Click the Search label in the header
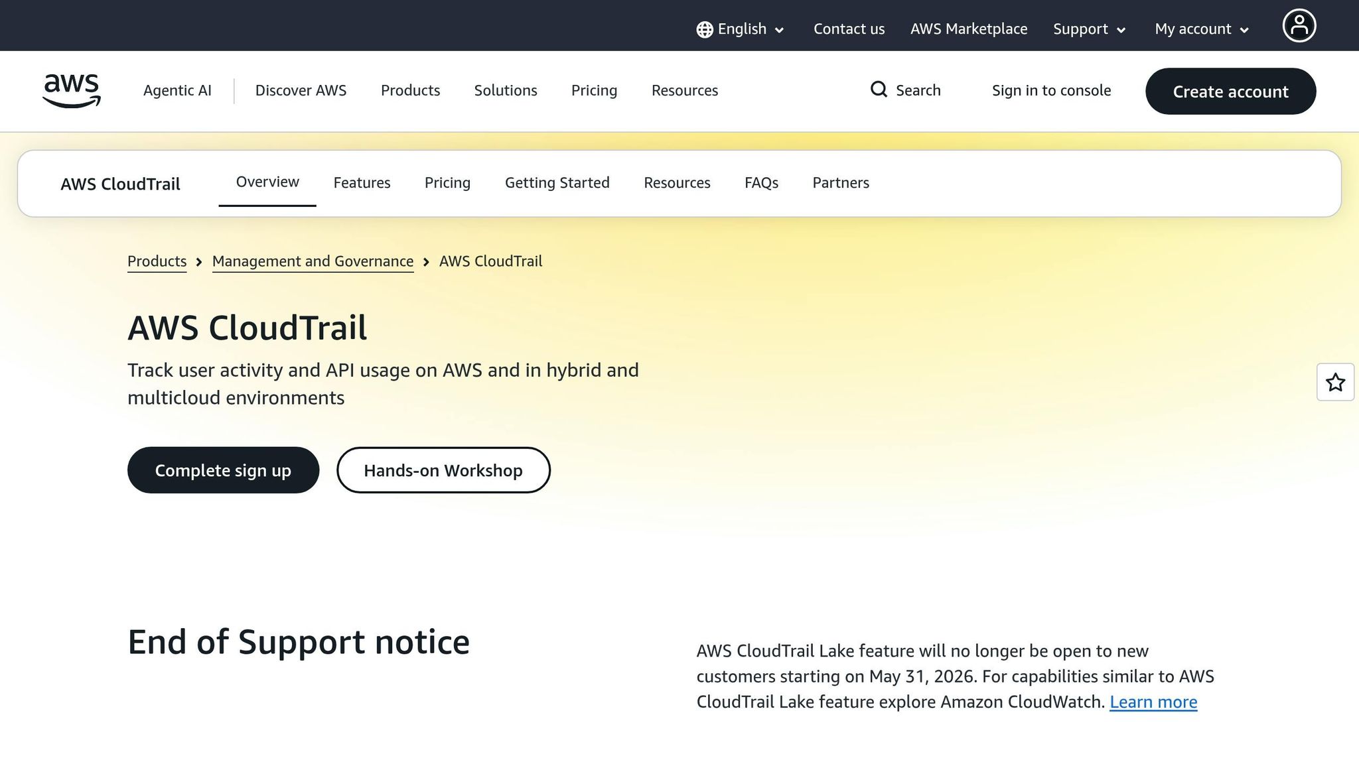The height and width of the screenshot is (764, 1359). pos(918,90)
